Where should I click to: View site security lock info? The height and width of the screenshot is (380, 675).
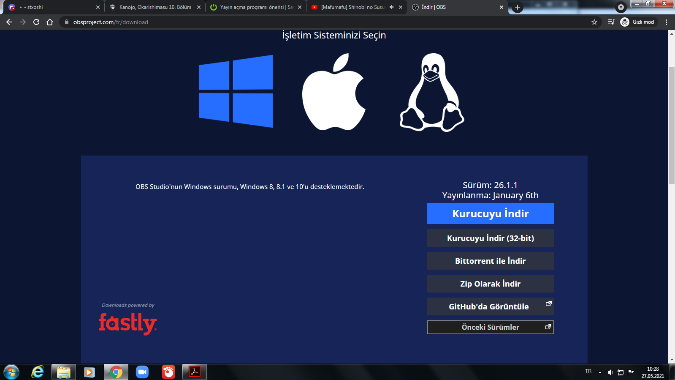tap(66, 22)
